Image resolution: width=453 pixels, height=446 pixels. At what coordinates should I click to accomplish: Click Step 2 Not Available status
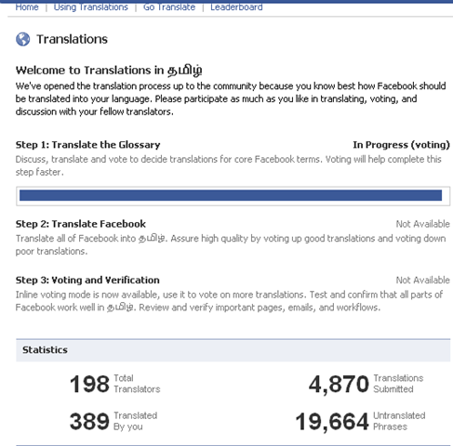423,224
